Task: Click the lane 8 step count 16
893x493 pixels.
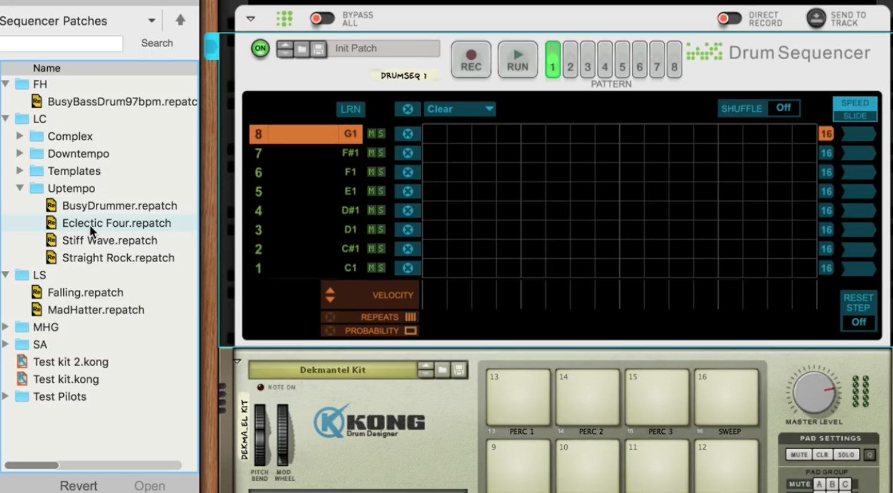Action: coord(826,134)
